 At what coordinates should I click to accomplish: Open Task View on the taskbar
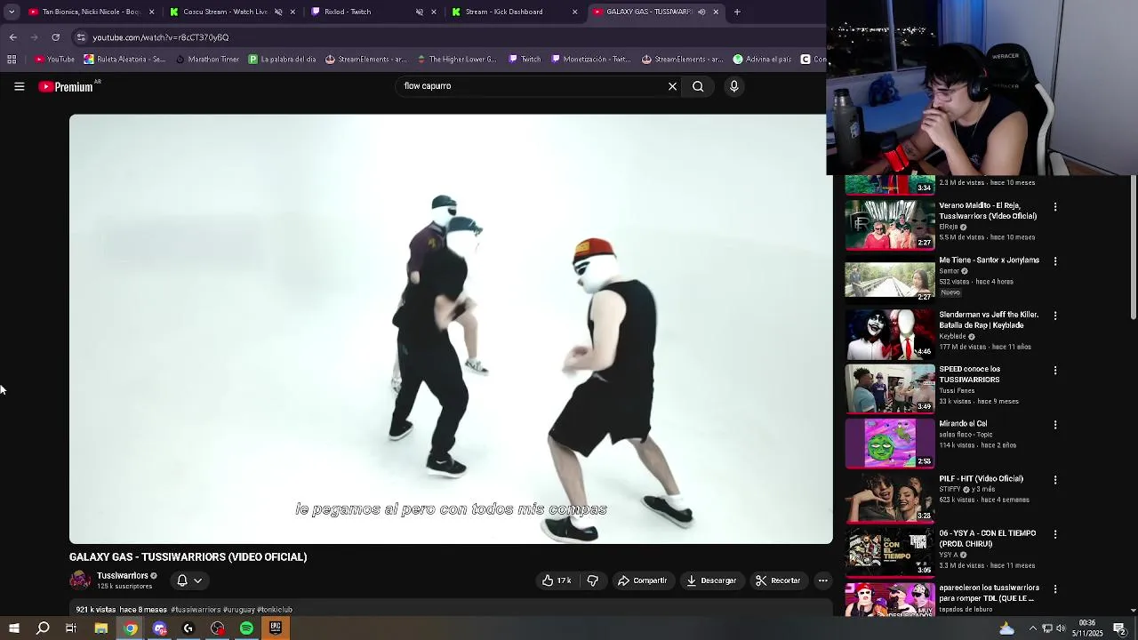point(71,628)
